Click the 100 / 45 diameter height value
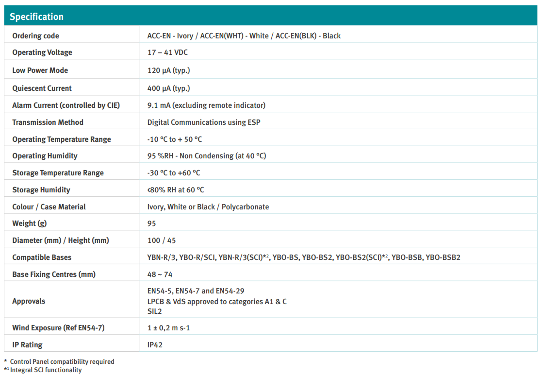Image resolution: width=542 pixels, height=377 pixels. point(161,240)
